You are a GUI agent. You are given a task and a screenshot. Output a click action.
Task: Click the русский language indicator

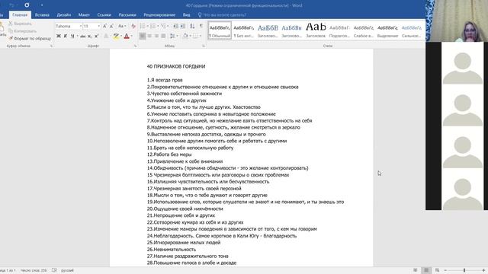pos(67,270)
